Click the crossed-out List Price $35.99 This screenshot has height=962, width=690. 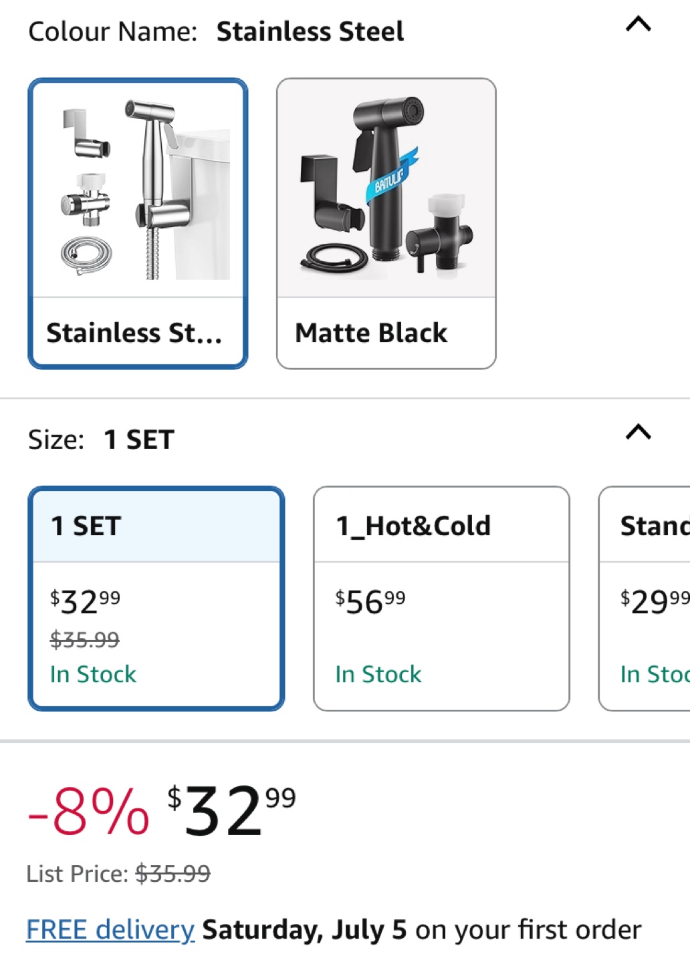(x=172, y=873)
